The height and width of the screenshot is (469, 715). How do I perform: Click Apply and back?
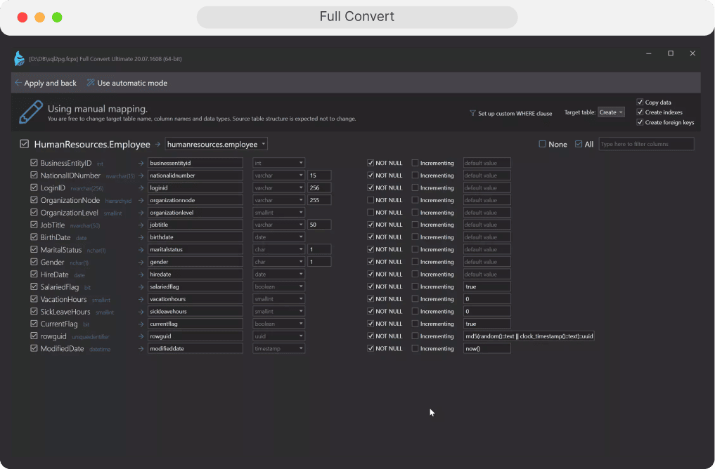pyautogui.click(x=46, y=83)
